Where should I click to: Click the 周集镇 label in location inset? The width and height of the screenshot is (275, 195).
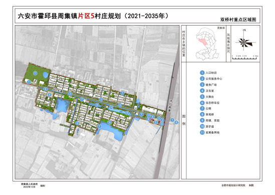[x=221, y=28]
